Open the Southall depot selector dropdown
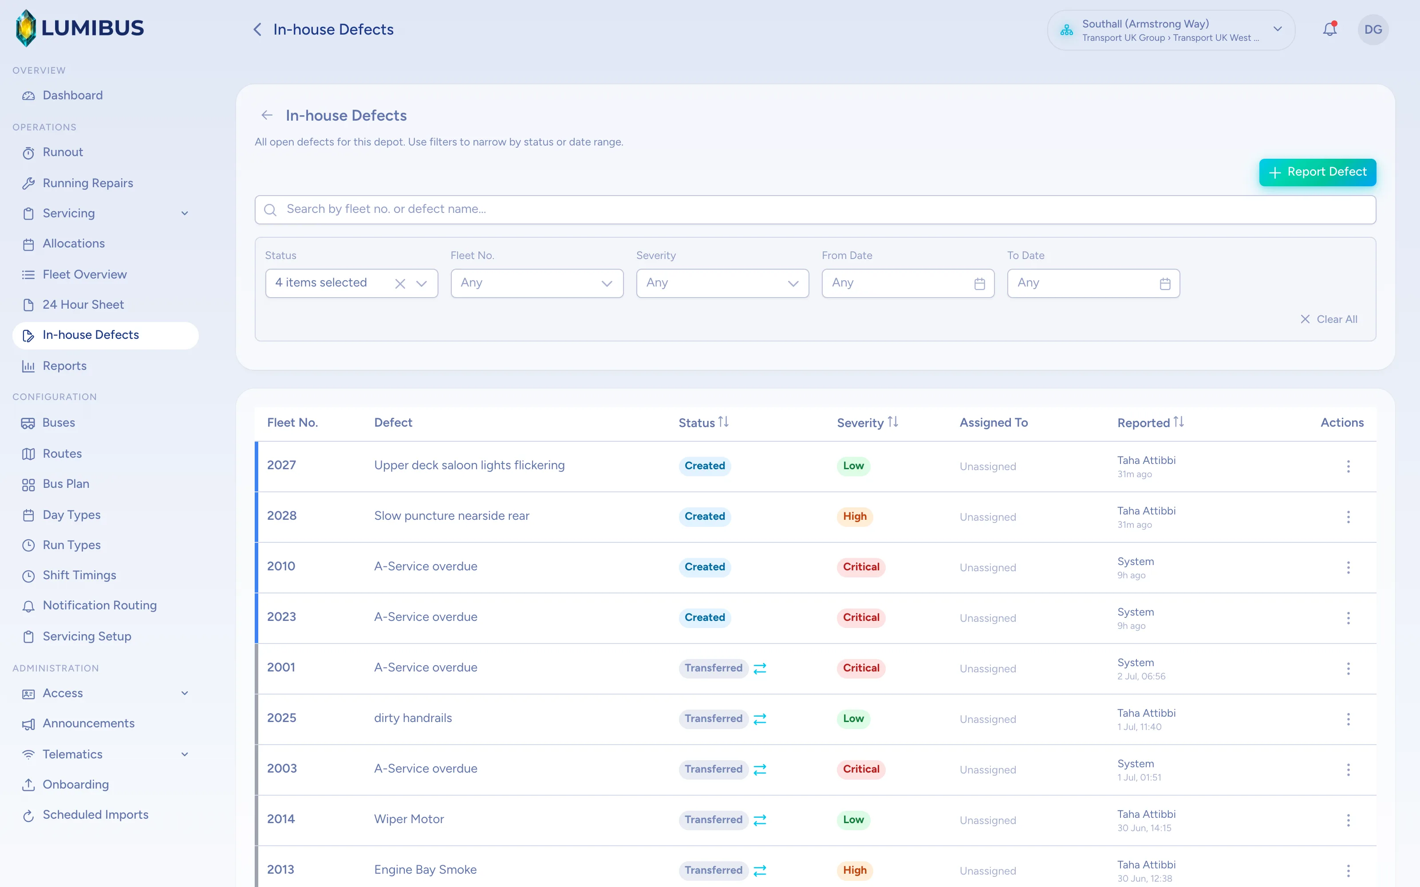The image size is (1420, 887). 1171,30
